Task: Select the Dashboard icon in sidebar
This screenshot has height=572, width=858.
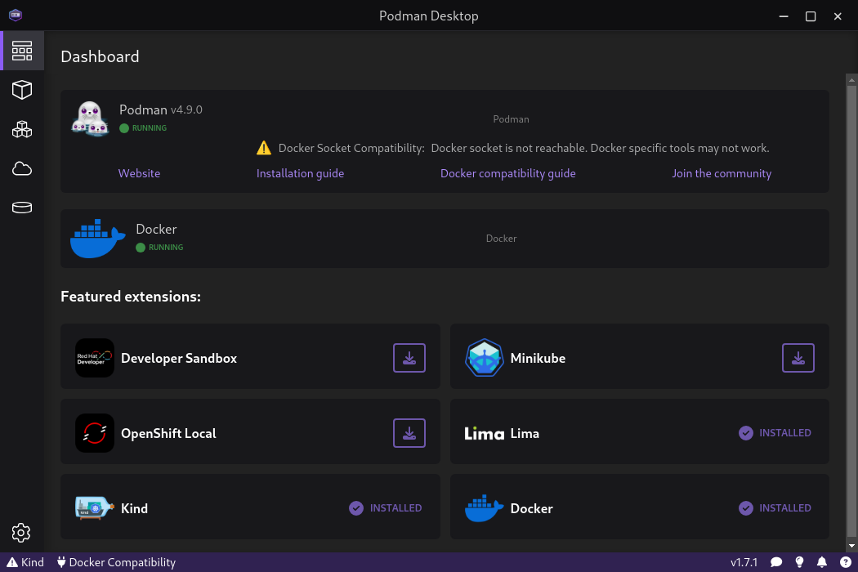Action: click(22, 51)
